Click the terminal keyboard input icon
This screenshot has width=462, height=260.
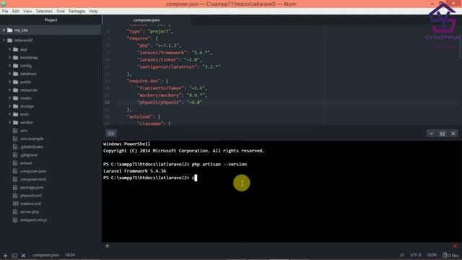[111, 134]
